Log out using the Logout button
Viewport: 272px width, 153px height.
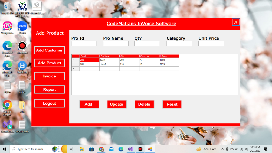[50, 103]
